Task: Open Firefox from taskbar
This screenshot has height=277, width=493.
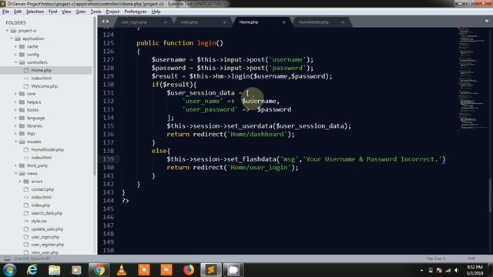Action: point(189,270)
